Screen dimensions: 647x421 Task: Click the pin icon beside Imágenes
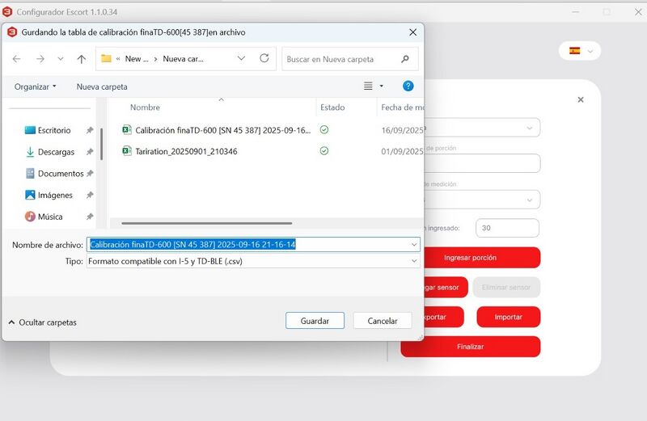90,195
